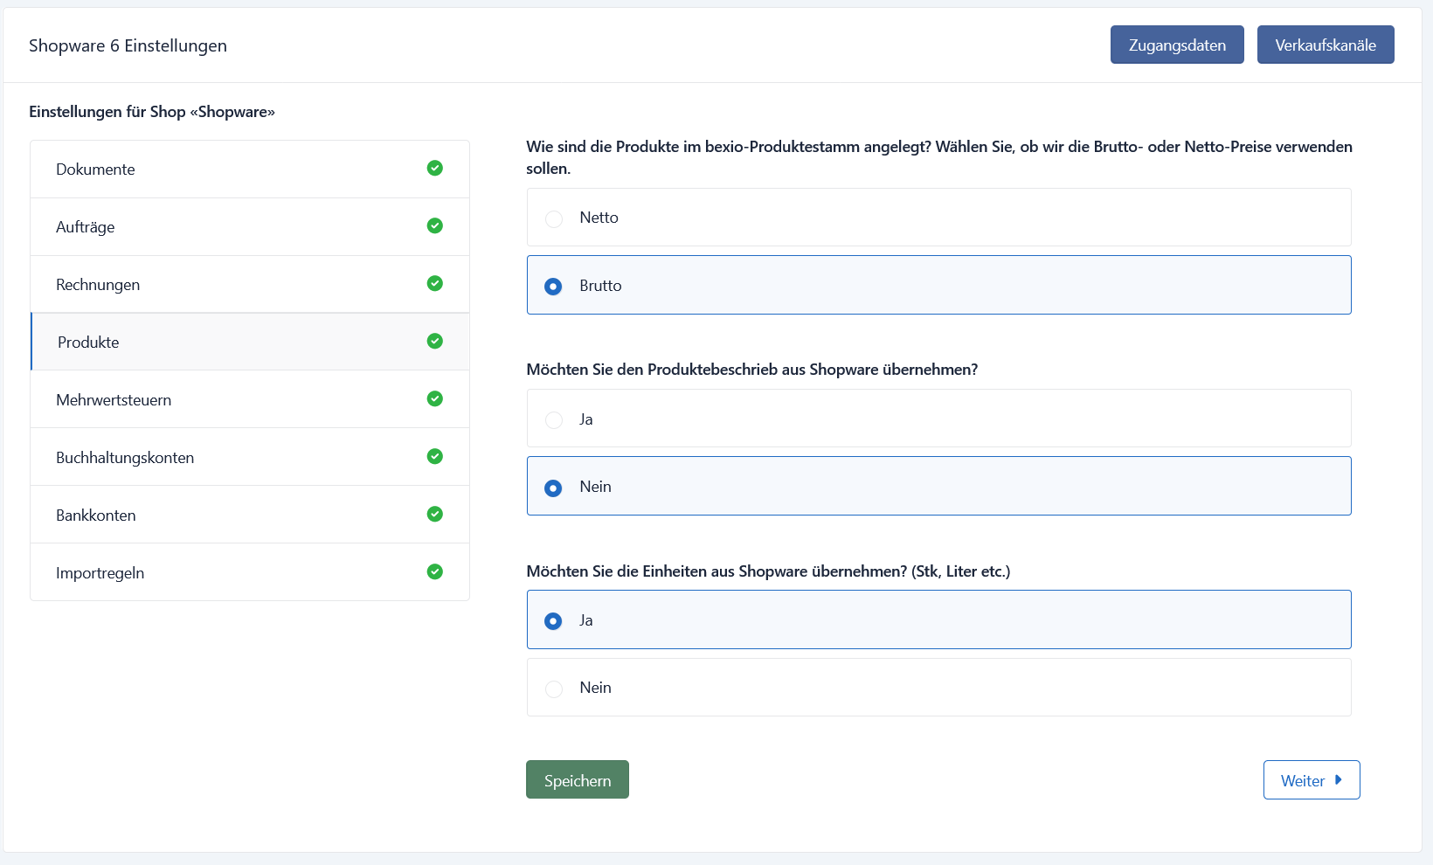Click the arrow icon in Weiter button
1433x865 pixels.
click(1338, 780)
